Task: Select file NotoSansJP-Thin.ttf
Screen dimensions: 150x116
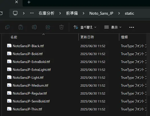Action: (x=27, y=109)
